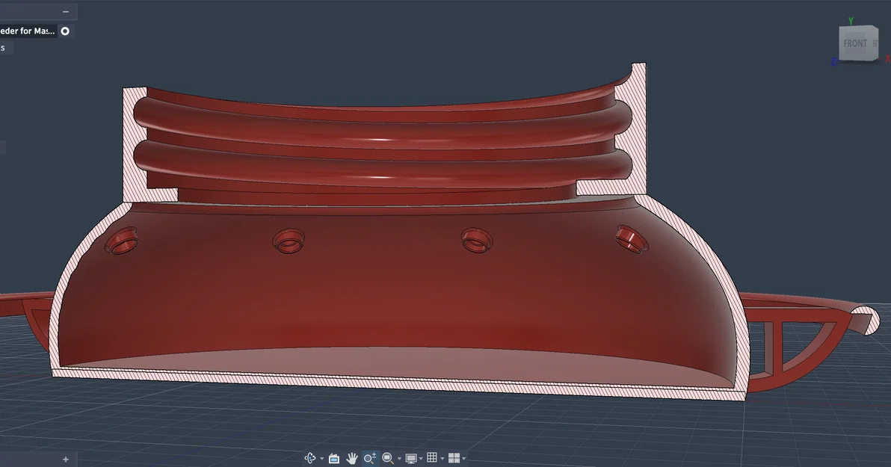Viewport: 891px width, 467px height.
Task: Click the plus button at bottom left
Action: [x=65, y=459]
